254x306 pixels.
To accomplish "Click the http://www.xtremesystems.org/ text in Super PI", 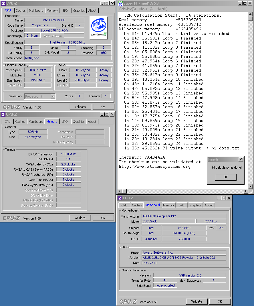I will point(156,167).
